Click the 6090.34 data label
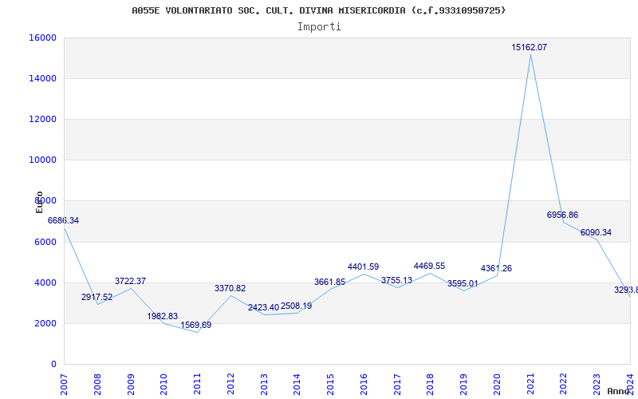 tap(596, 232)
